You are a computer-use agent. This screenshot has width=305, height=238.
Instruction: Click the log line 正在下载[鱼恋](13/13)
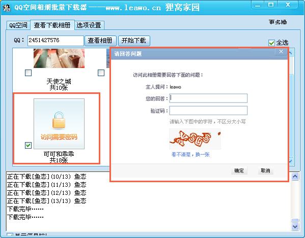[x=47, y=201]
